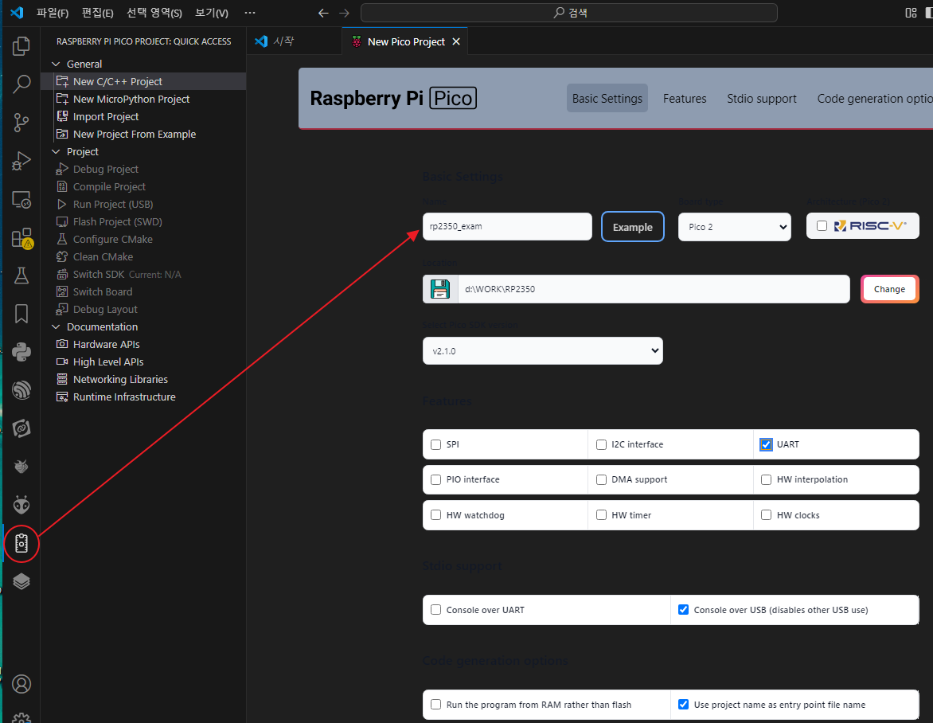933x723 pixels.
Task: Open the Bookmarks view
Action: click(x=21, y=314)
